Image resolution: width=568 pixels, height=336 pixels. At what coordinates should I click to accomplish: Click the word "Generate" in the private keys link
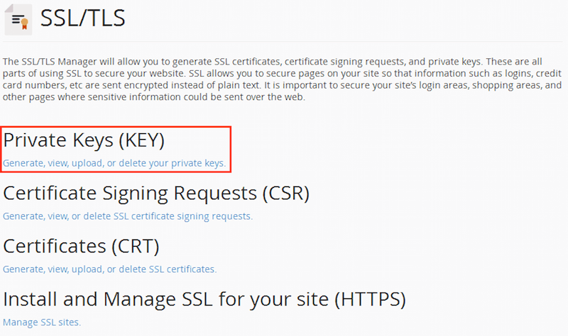[23, 163]
